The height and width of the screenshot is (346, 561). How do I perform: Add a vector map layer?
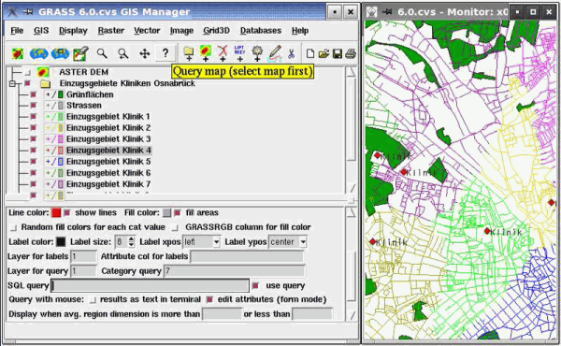coord(223,53)
